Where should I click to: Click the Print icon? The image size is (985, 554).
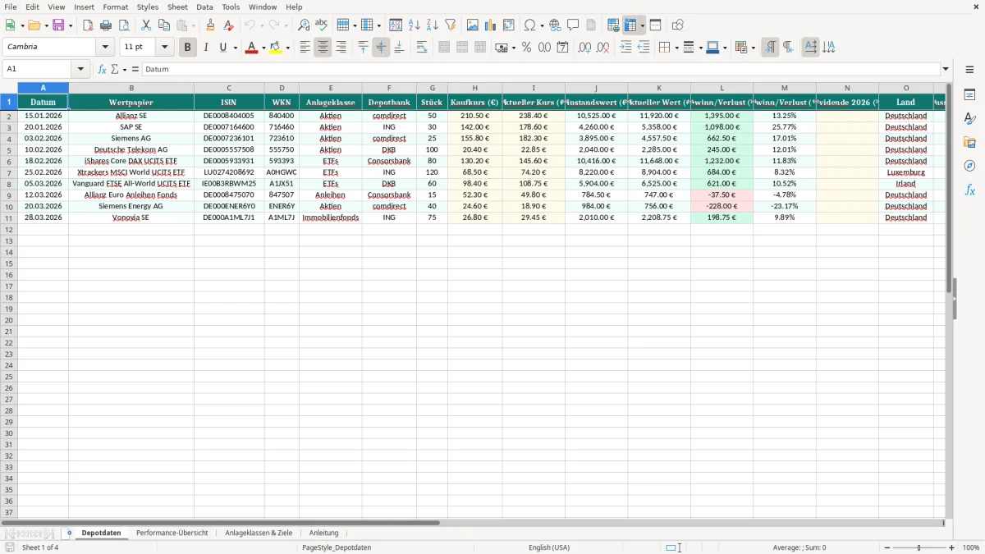point(106,25)
